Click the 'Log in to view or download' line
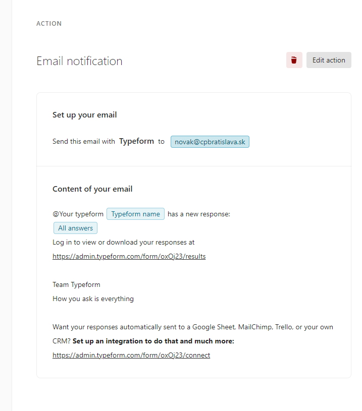The image size is (362, 411). tap(123, 243)
